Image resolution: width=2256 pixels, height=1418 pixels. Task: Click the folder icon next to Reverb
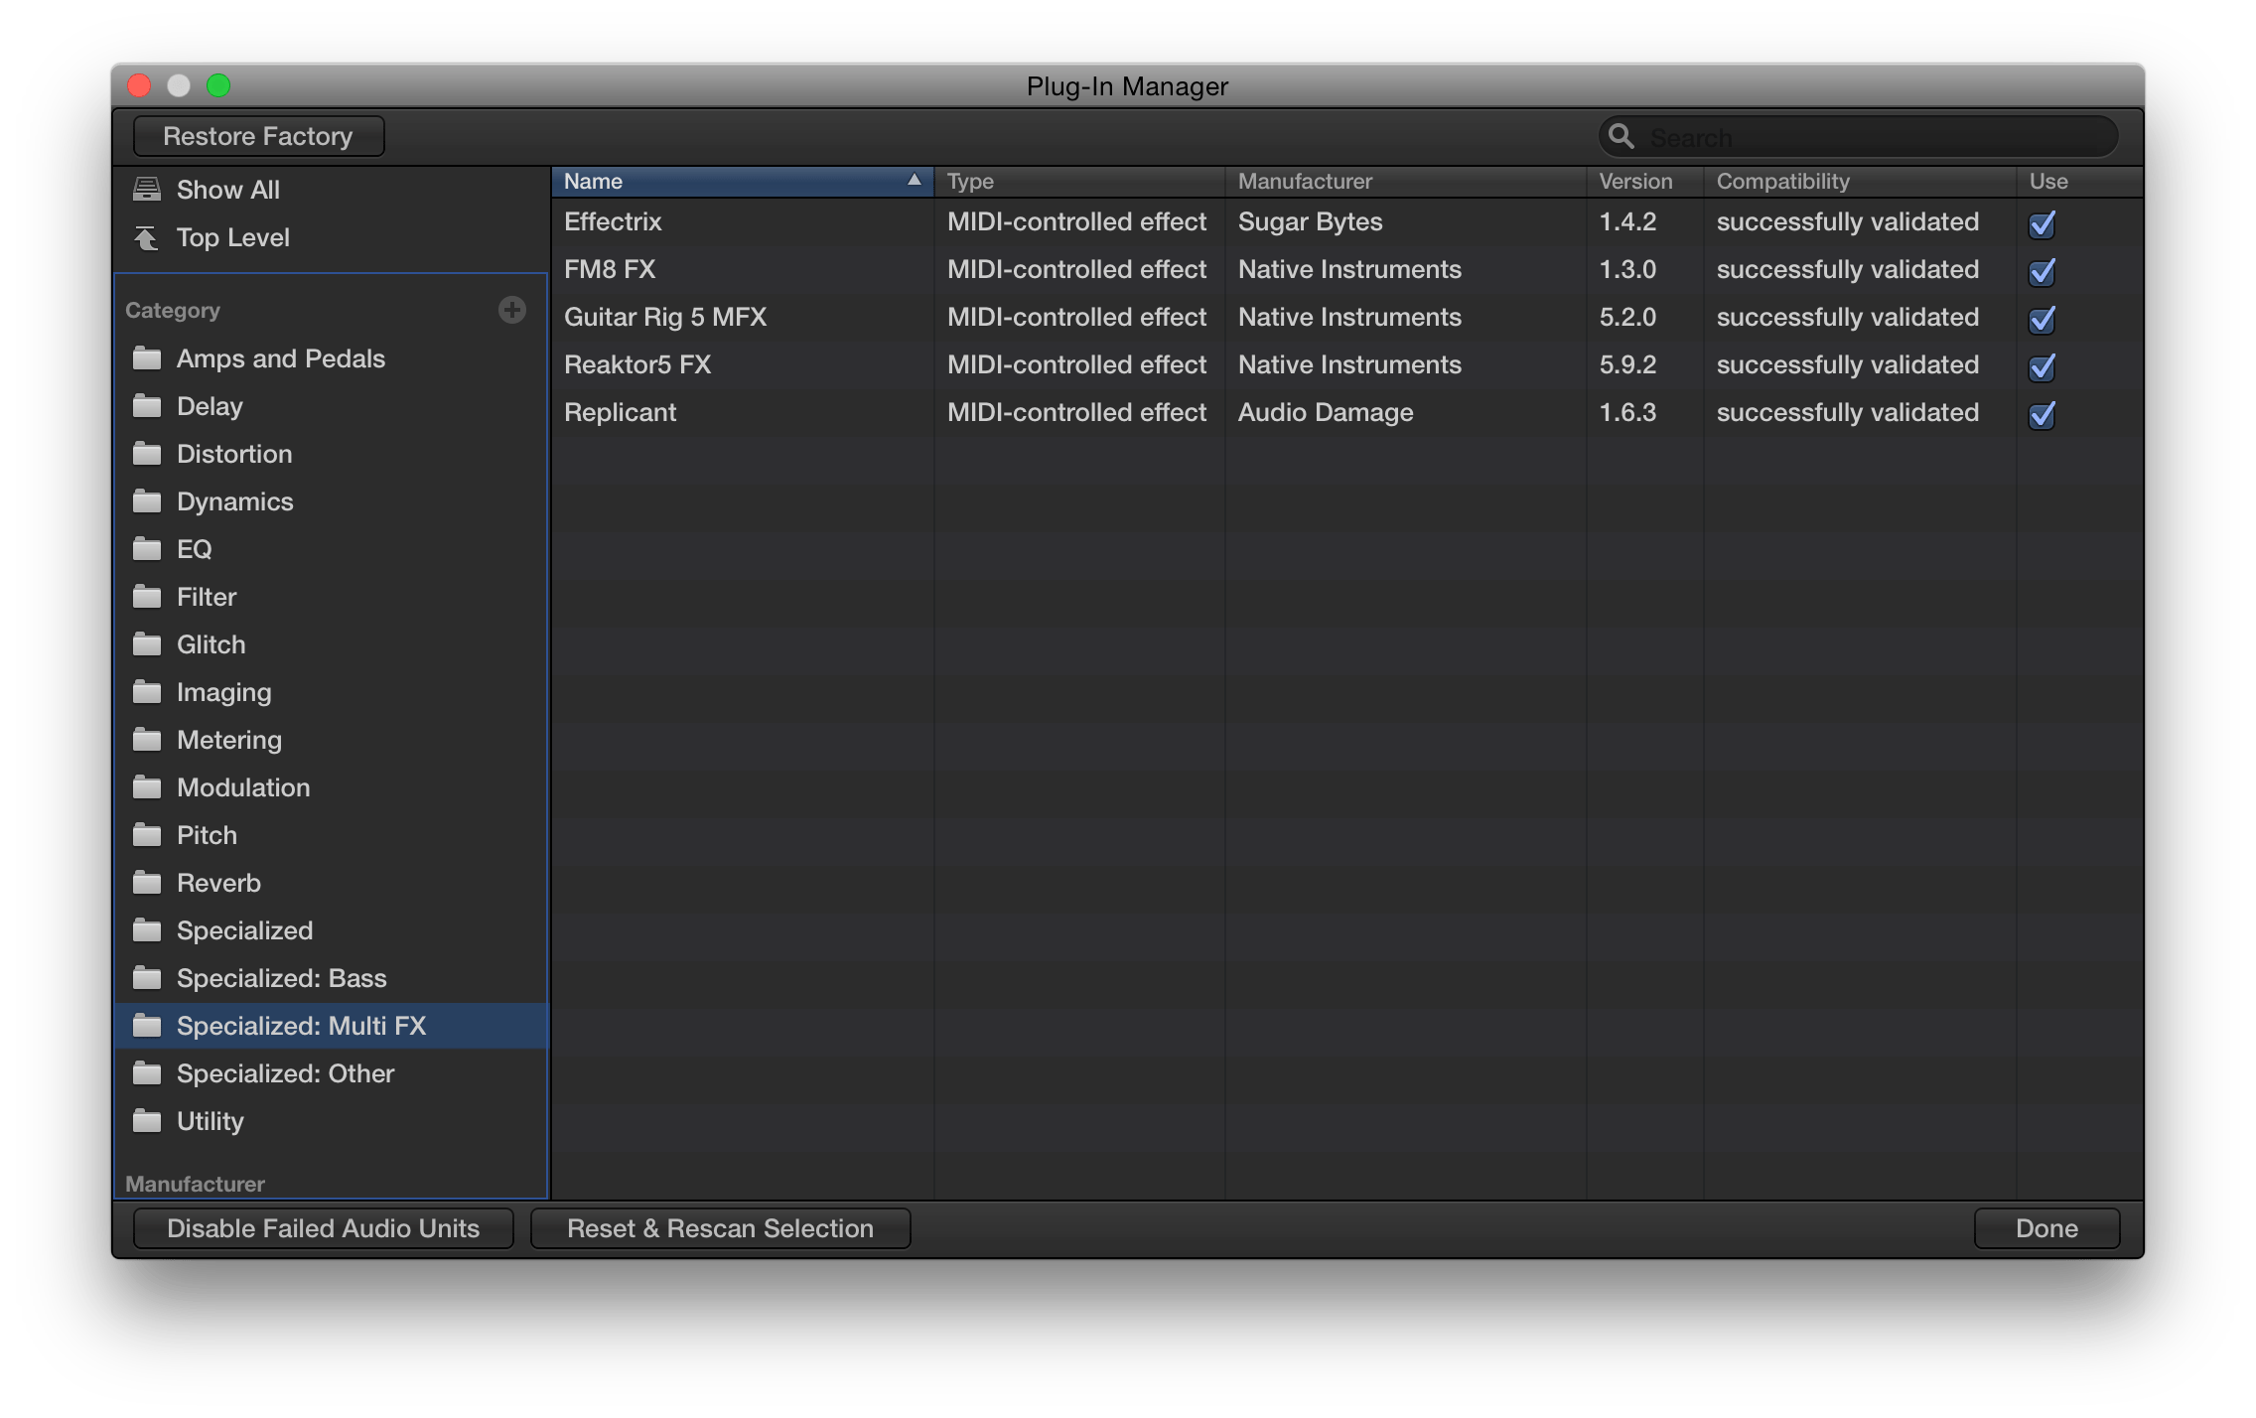[147, 882]
